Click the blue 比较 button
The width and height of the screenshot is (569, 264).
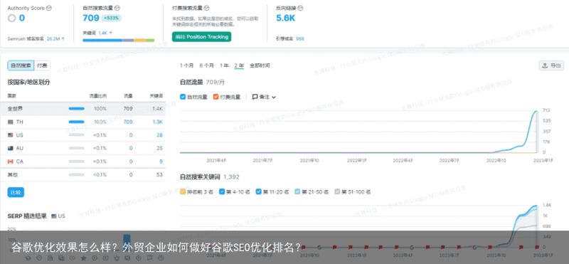click(x=16, y=192)
